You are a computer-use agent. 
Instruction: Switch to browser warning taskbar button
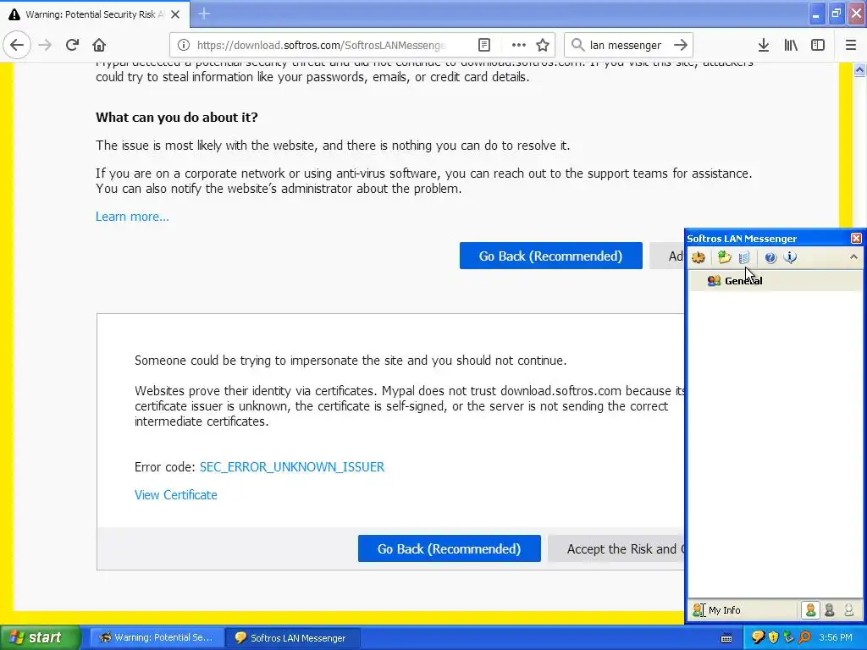pyautogui.click(x=157, y=638)
